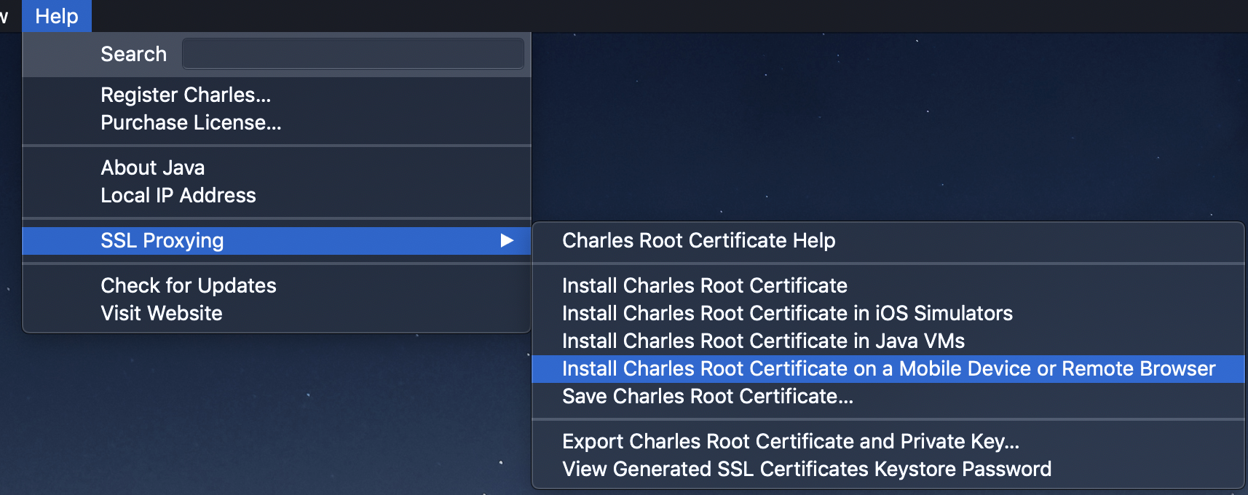Install certificate on Mobile Device or Remote Browser
Viewport: 1248px width, 495px height.
tap(888, 368)
